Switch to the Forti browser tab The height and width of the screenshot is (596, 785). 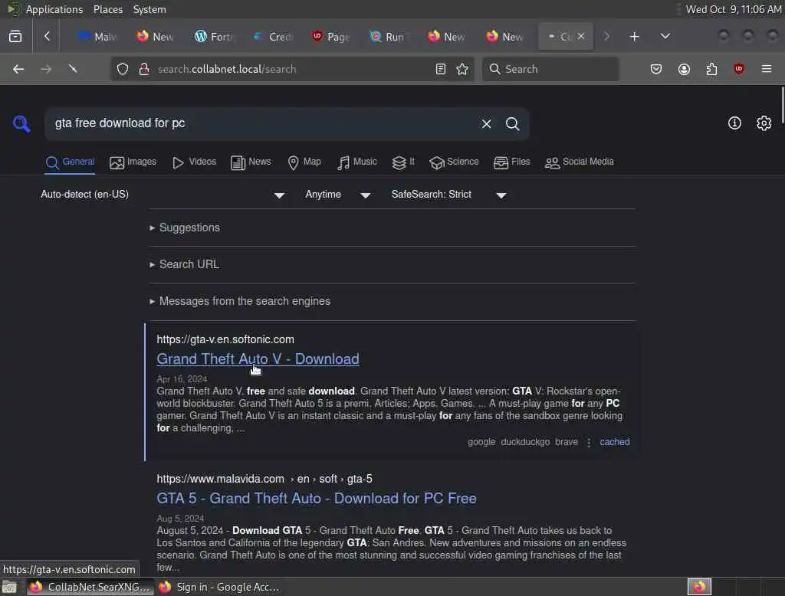click(x=215, y=37)
